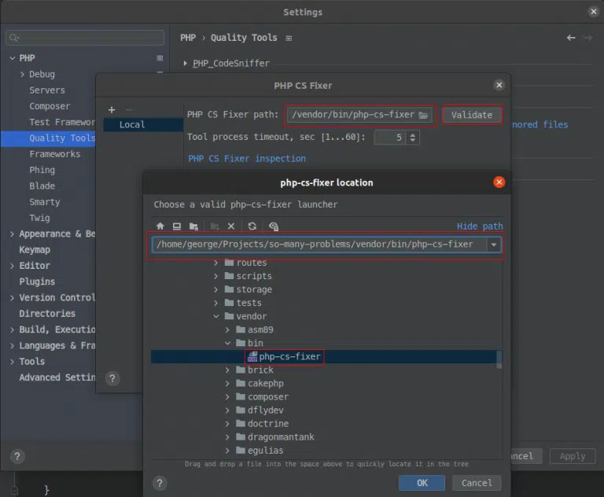Open folder browse icon in Fixer path field
The width and height of the screenshot is (604, 497).
tap(423, 115)
